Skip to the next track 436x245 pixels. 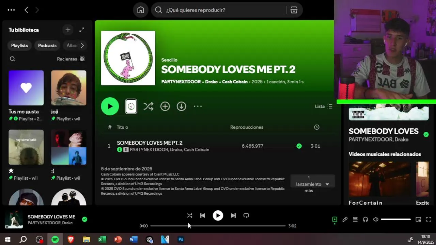[x=233, y=215]
